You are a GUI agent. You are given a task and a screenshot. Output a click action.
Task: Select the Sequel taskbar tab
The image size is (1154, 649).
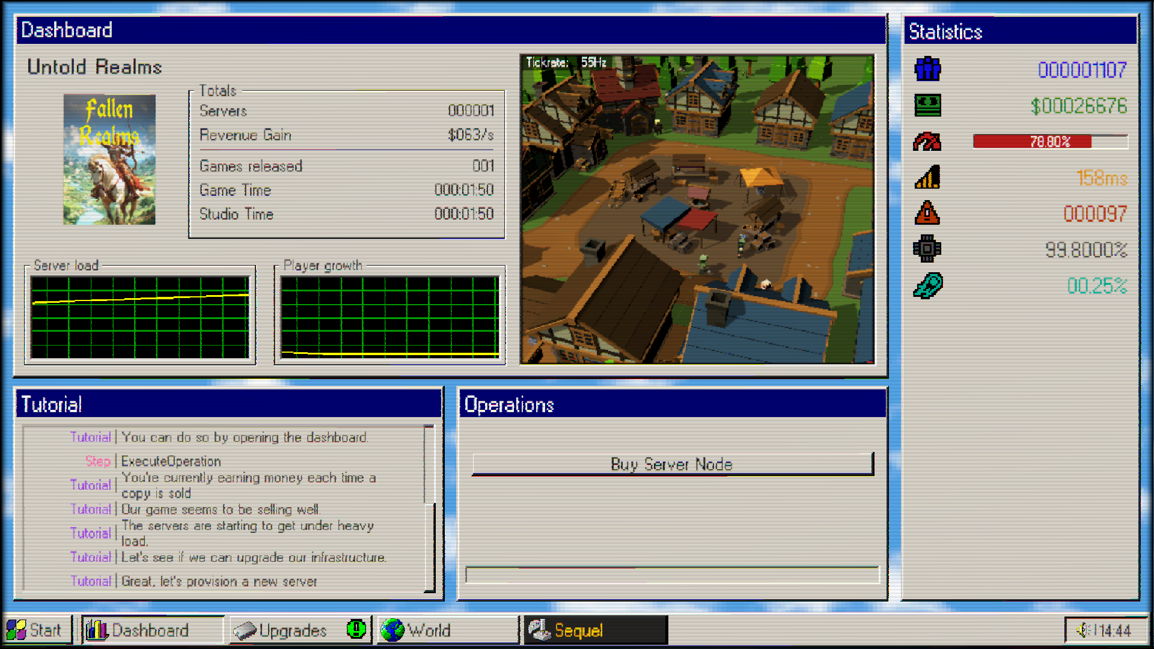coord(595,630)
